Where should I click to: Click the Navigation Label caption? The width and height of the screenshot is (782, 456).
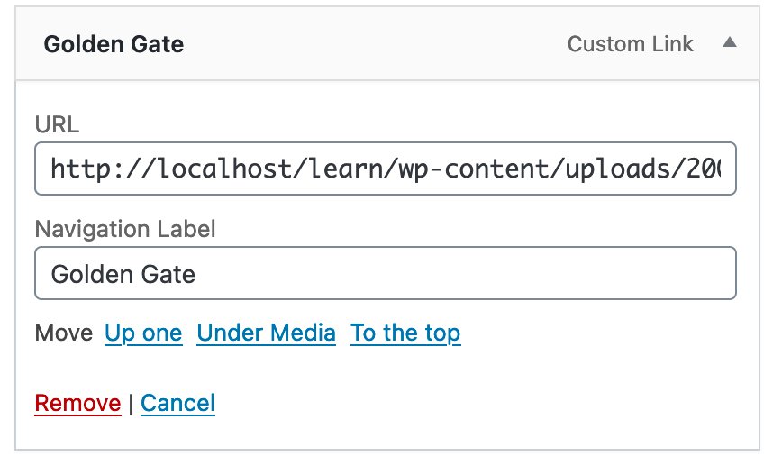point(125,229)
